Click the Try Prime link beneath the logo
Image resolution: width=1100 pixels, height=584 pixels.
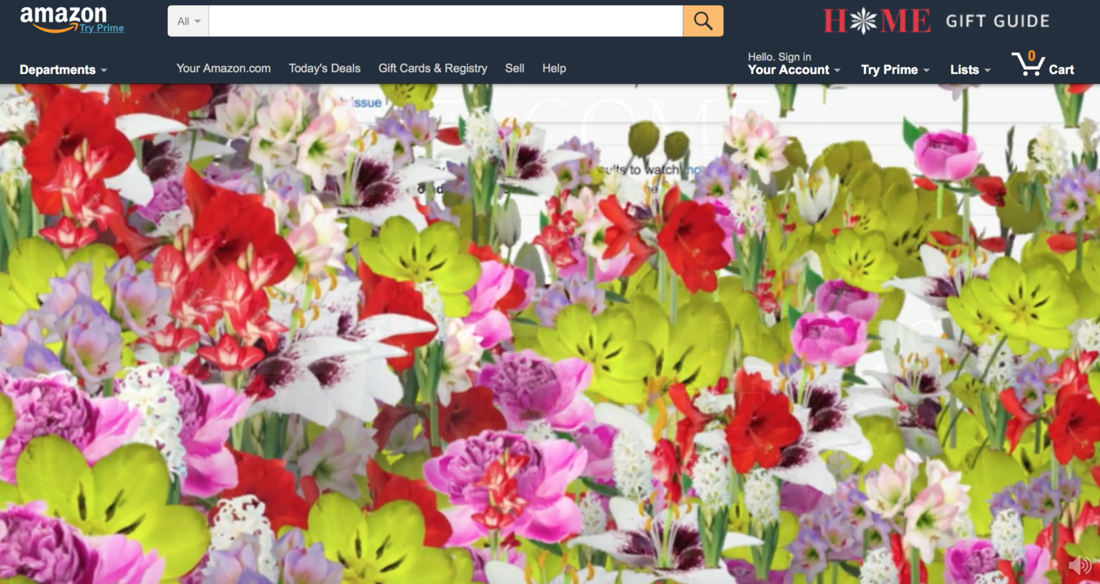(101, 28)
